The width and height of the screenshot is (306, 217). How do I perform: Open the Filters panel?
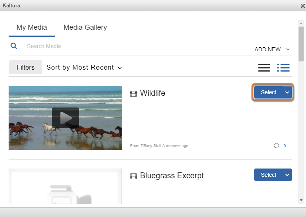[25, 67]
